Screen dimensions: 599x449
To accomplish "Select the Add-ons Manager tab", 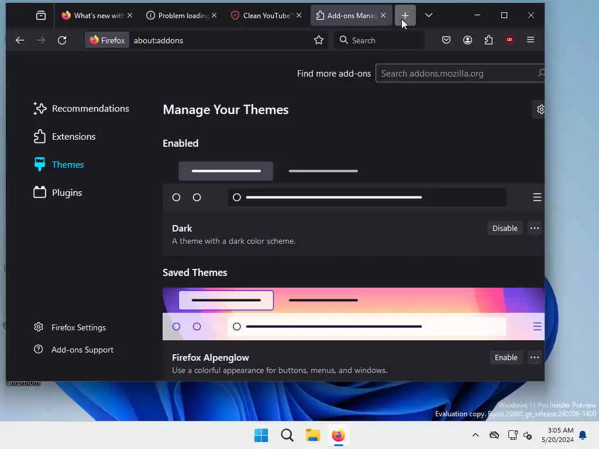I will click(347, 15).
